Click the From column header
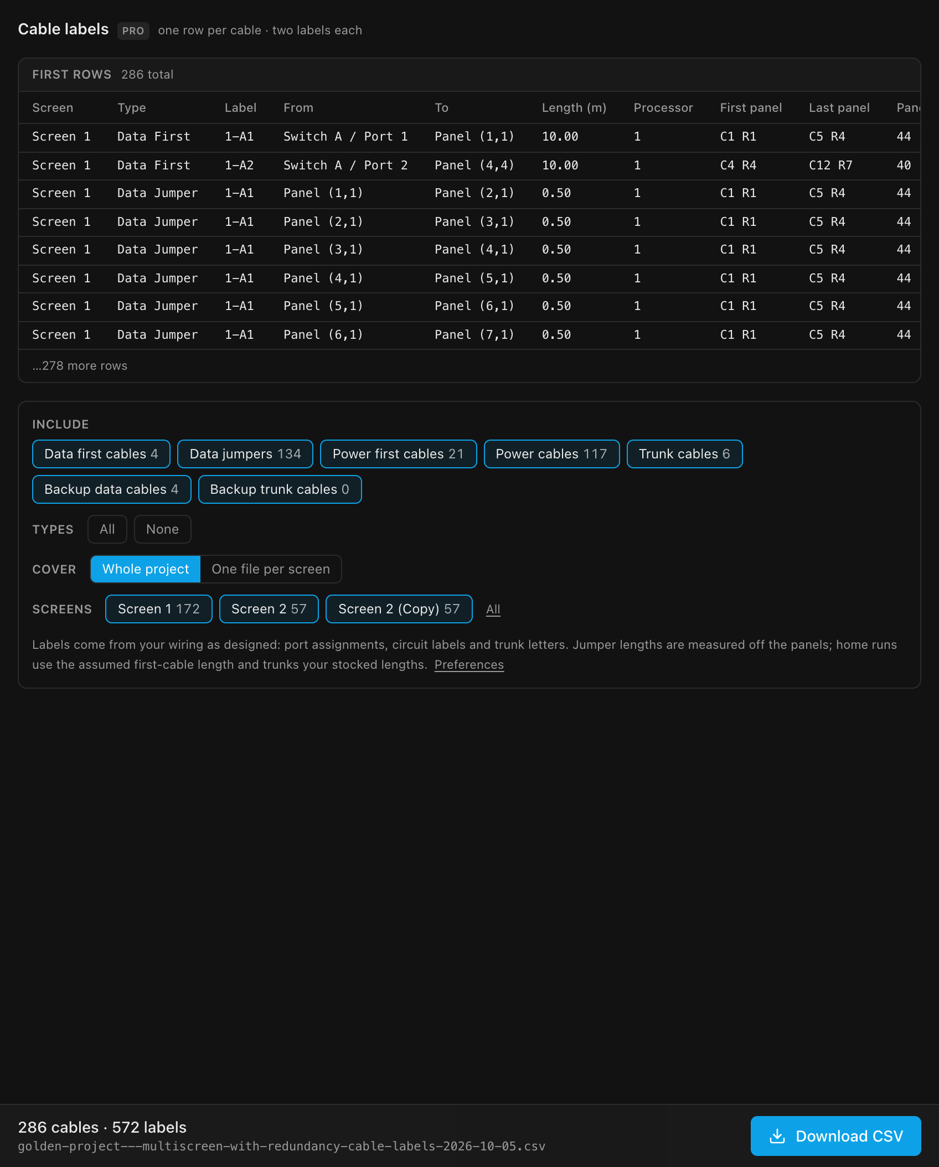The image size is (939, 1167). click(x=298, y=108)
